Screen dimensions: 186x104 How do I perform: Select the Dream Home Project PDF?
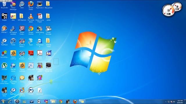click(x=40, y=18)
